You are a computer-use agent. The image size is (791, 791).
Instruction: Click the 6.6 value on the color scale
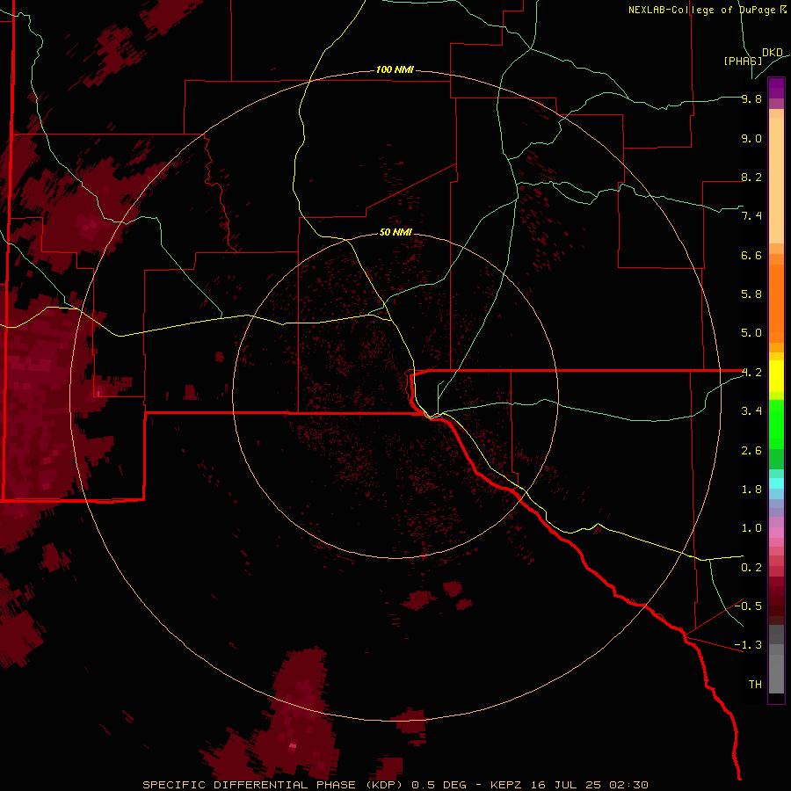[x=751, y=255]
